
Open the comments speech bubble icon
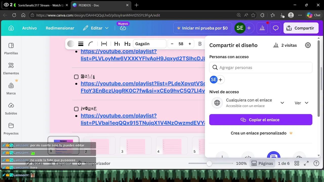(276, 28)
